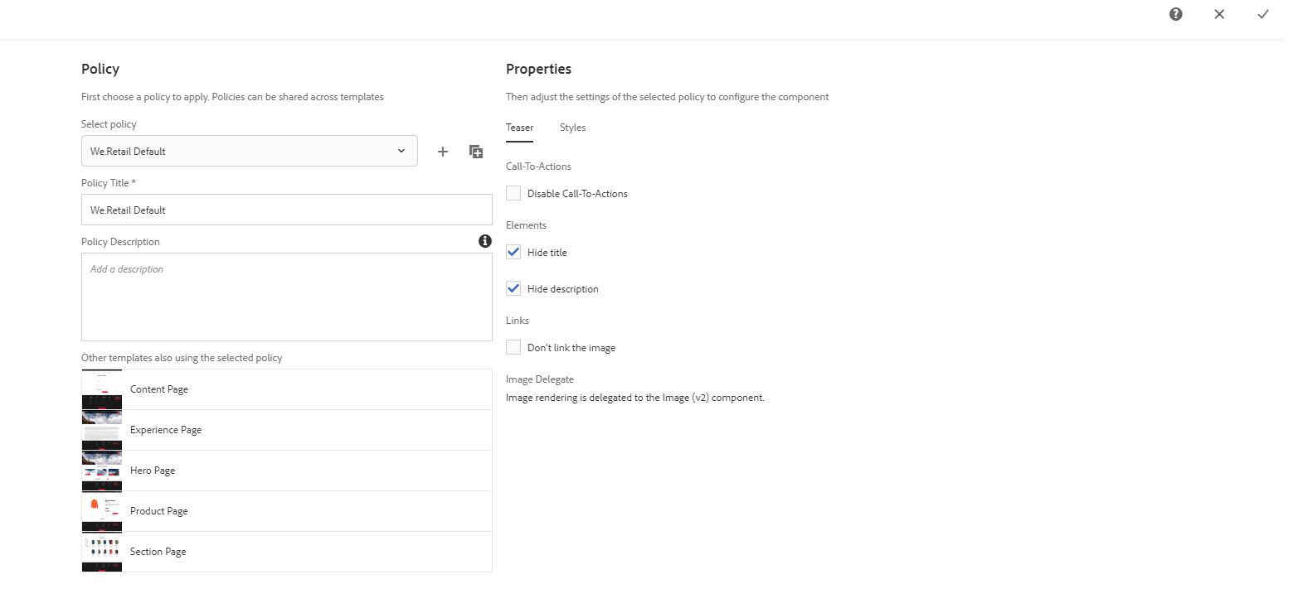Open the Product Page template entry
Screen dimensions: 1293x589
(159, 511)
